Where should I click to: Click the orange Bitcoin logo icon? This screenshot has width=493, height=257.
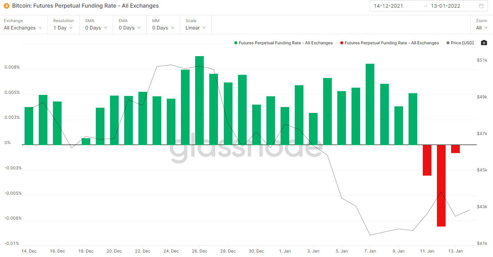(7, 6)
